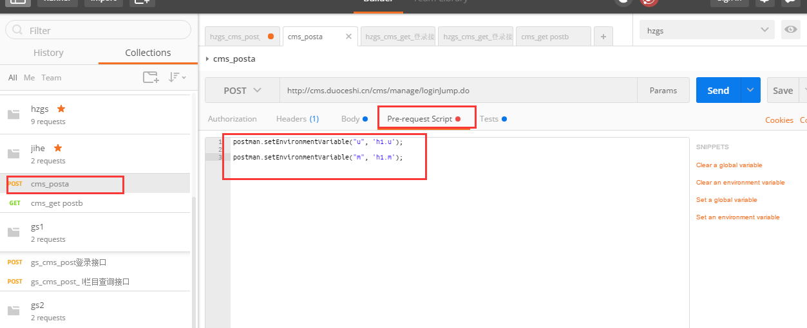Close the cms_posta request tab
The width and height of the screenshot is (807, 328).
[x=349, y=37]
